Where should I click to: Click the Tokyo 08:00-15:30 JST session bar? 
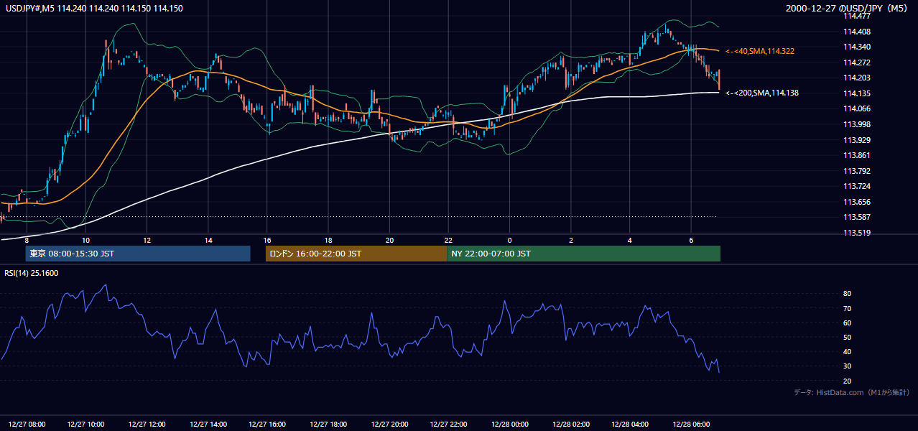point(138,254)
